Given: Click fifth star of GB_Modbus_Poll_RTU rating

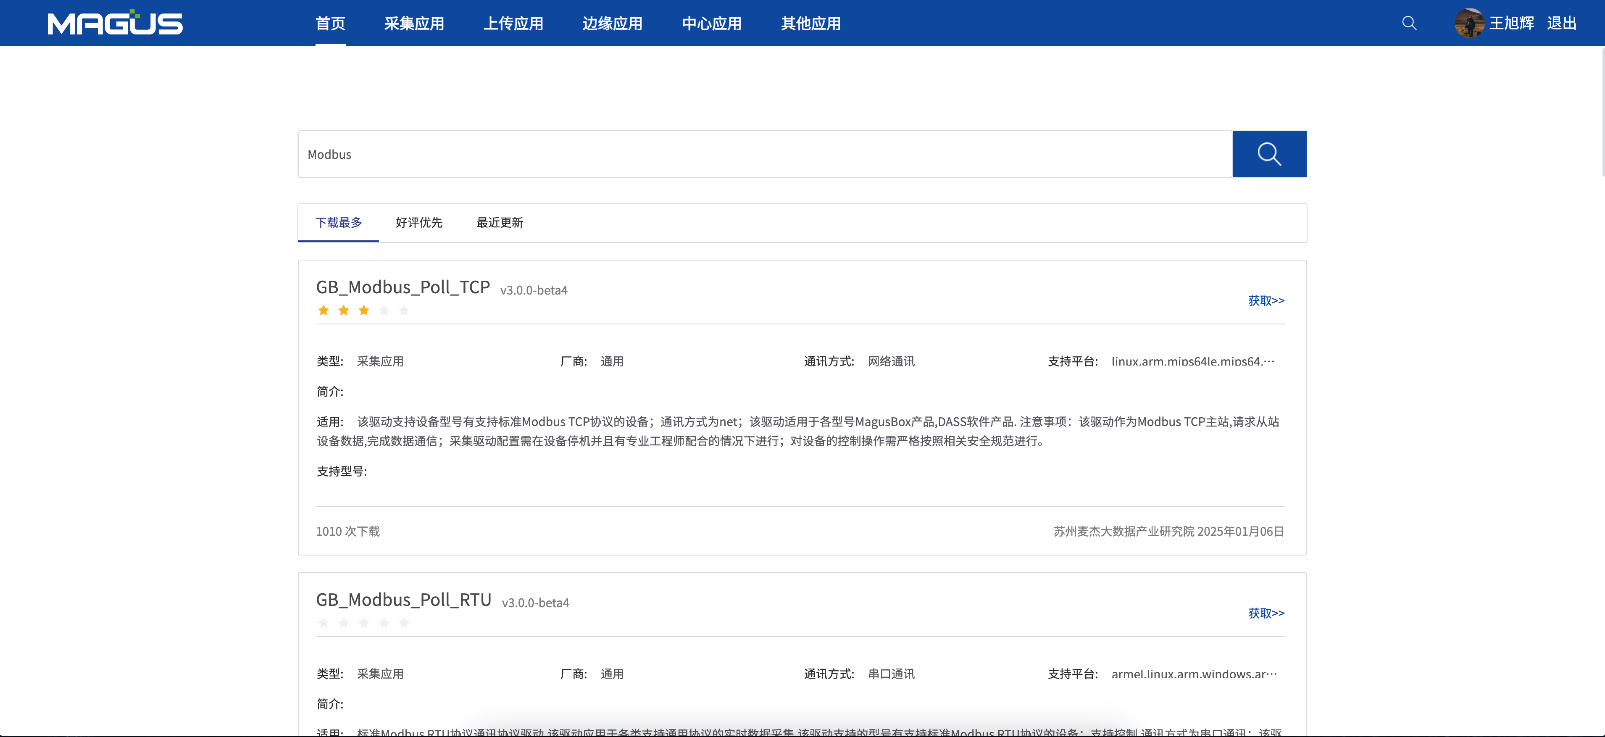Looking at the screenshot, I should 404,623.
